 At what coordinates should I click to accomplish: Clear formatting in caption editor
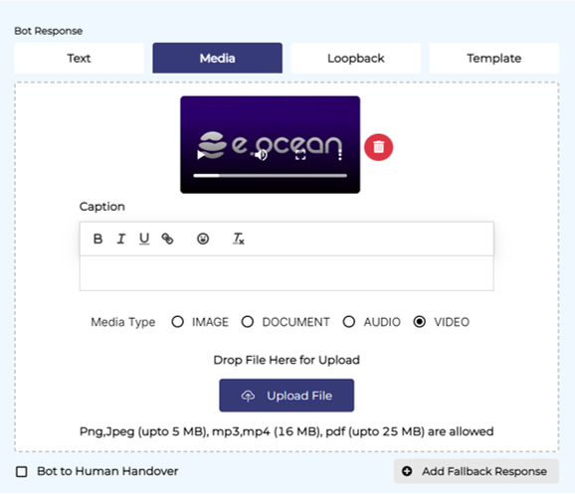pos(239,239)
